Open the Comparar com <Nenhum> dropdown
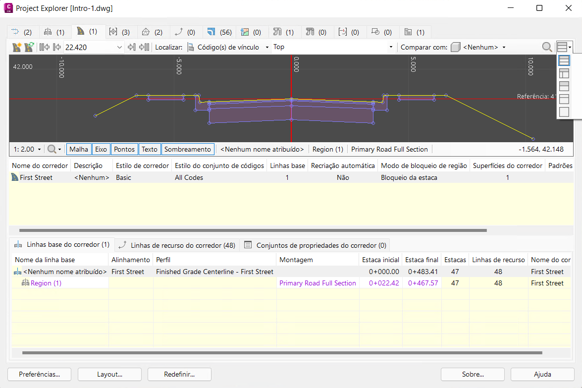This screenshot has width=582, height=388. pyautogui.click(x=504, y=47)
